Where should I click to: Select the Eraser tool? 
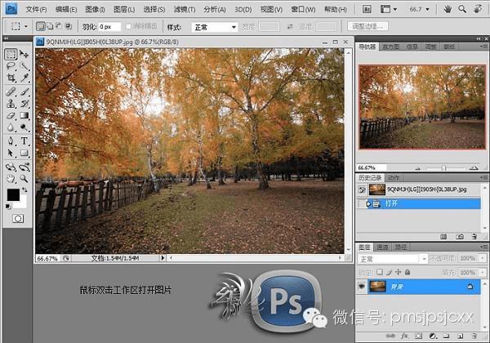pyautogui.click(x=11, y=116)
